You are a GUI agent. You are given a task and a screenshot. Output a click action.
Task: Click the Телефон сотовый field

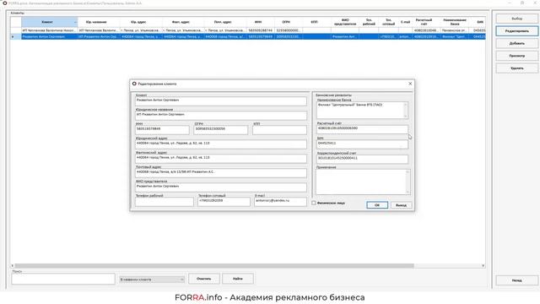coord(224,202)
